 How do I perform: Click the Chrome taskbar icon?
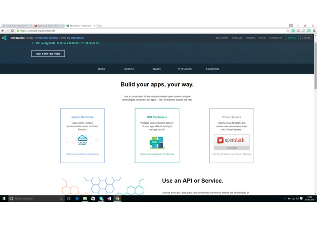[x=117, y=199]
